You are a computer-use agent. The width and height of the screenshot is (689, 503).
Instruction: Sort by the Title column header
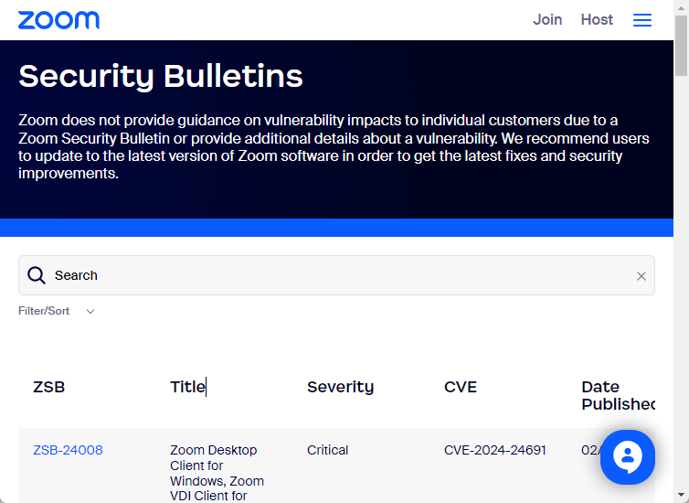(188, 387)
